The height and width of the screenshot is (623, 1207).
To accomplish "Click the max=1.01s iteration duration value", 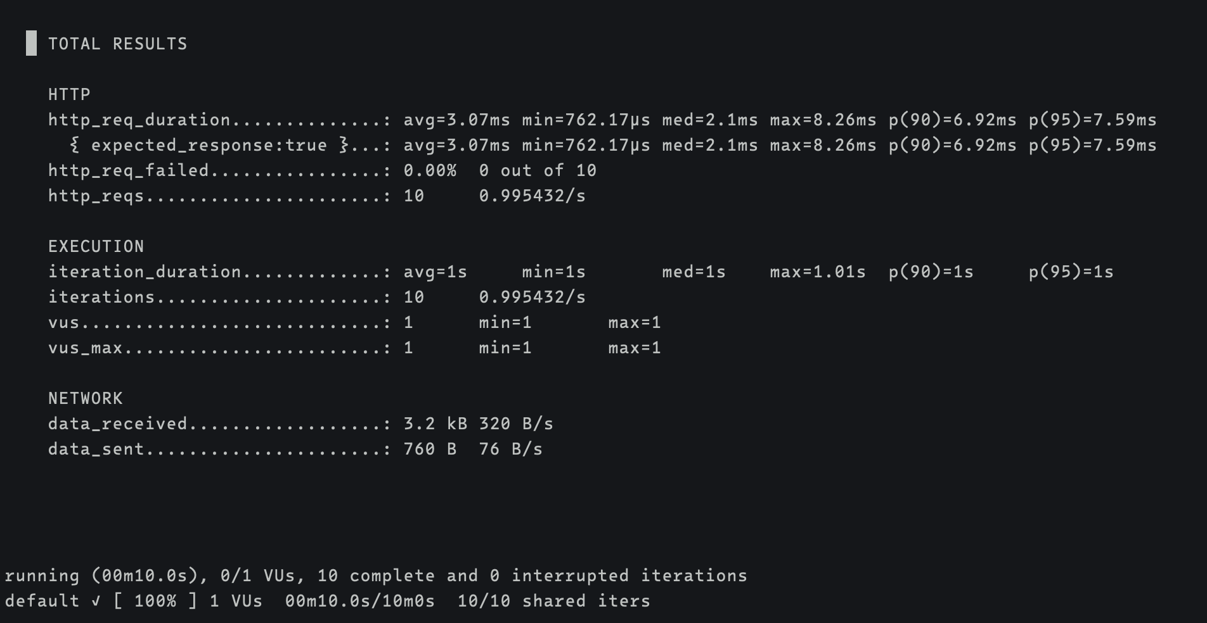I will [x=817, y=272].
